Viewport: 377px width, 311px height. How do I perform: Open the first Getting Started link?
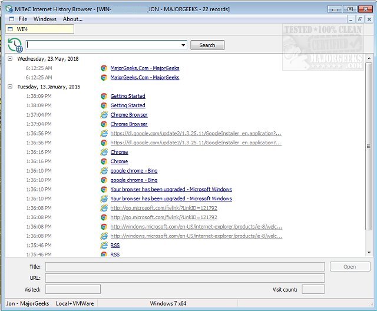pos(128,96)
